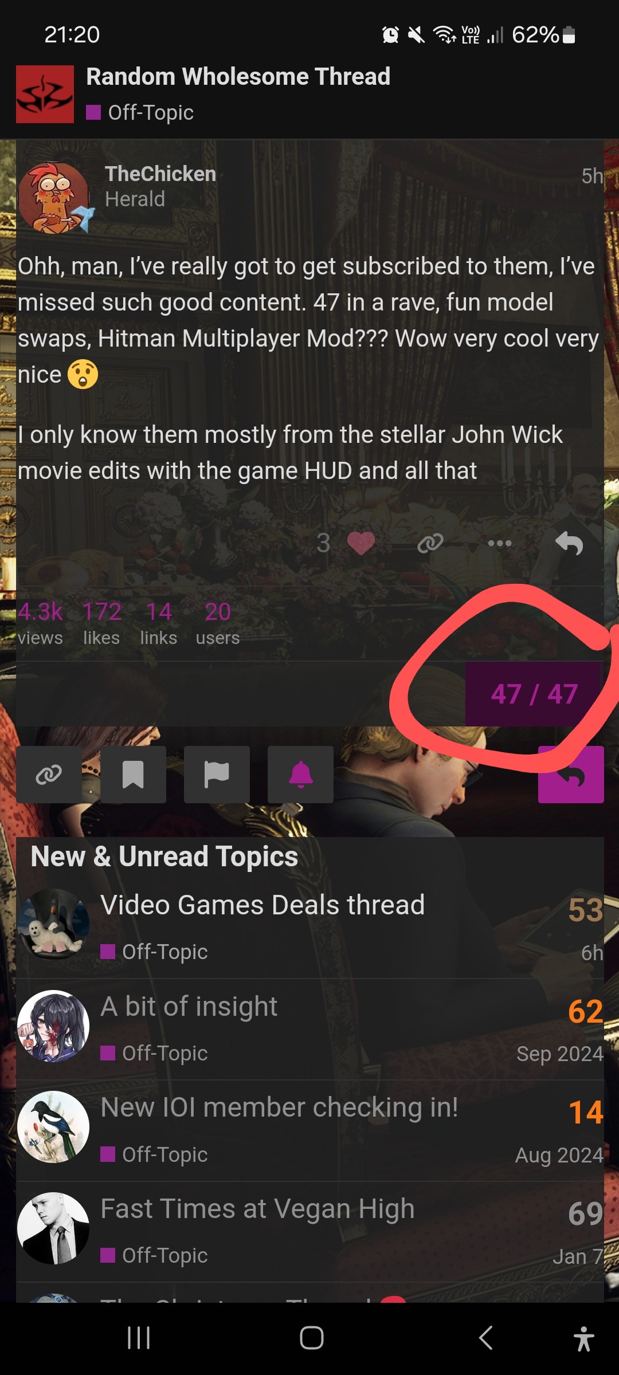
Task: Open the Fast Times at Vegan High topic
Action: (x=257, y=1209)
